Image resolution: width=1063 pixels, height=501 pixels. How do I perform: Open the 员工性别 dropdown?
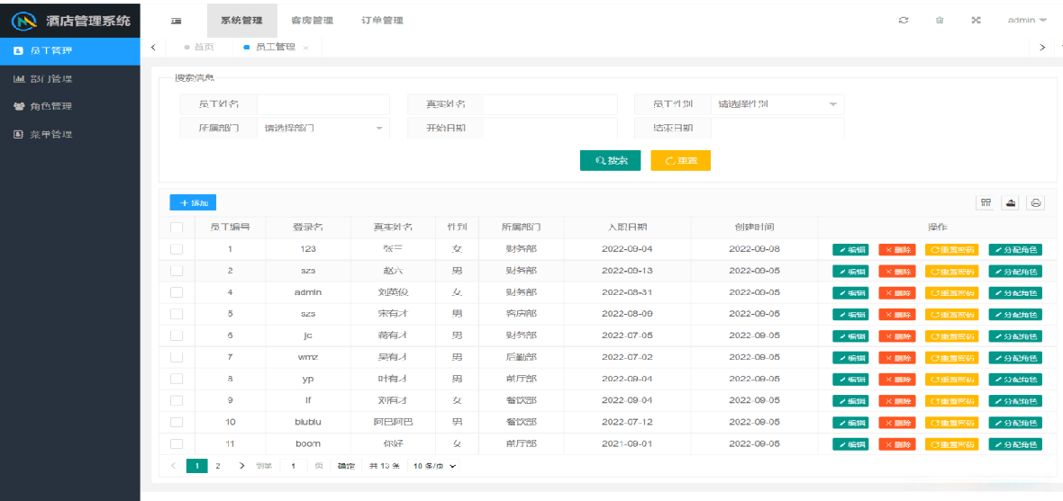click(777, 104)
